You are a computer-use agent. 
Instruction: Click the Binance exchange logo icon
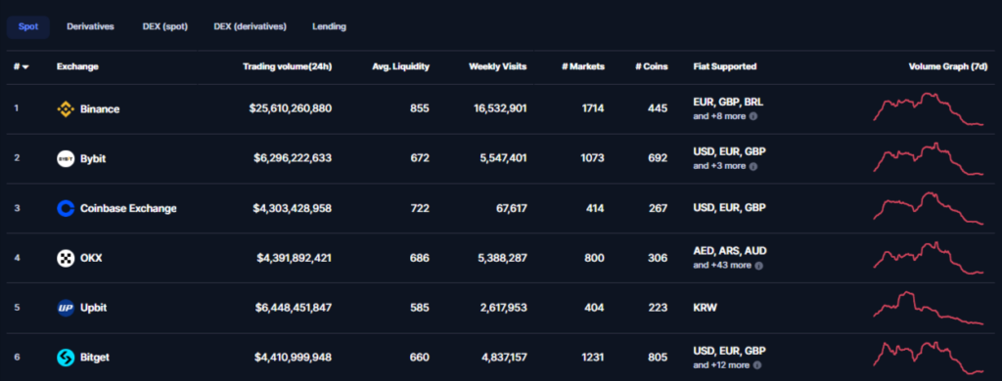[66, 109]
